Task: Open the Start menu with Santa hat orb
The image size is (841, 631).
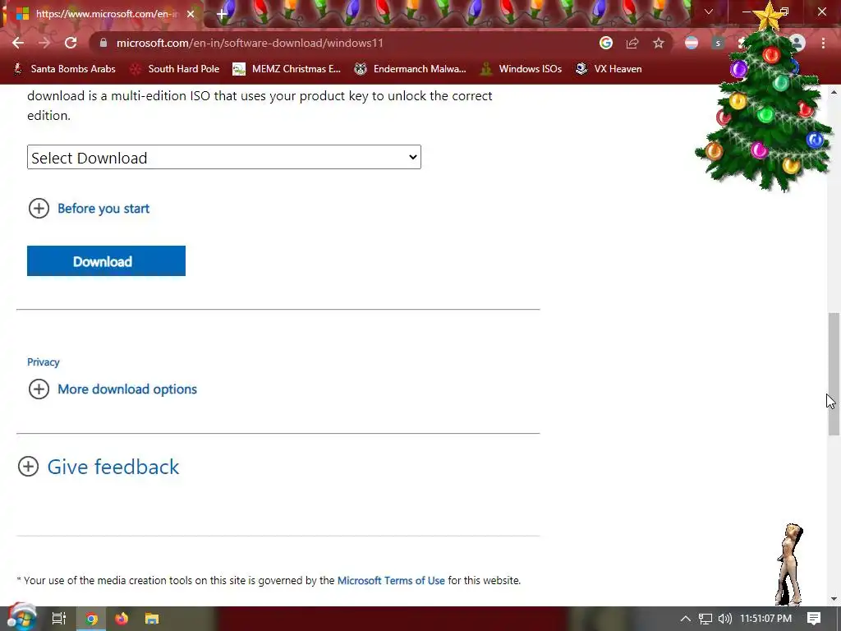Action: (22, 617)
